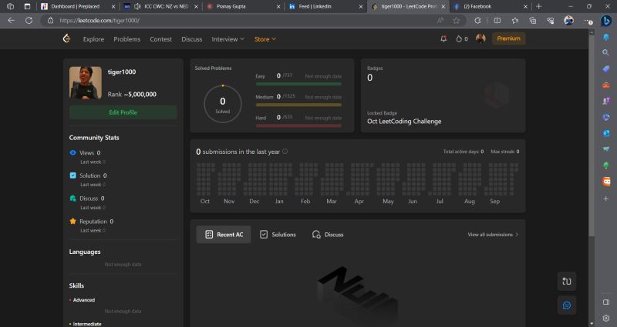The image size is (617, 327).
Task: Open the Read aloud icon in address bar
Action: tap(440, 21)
